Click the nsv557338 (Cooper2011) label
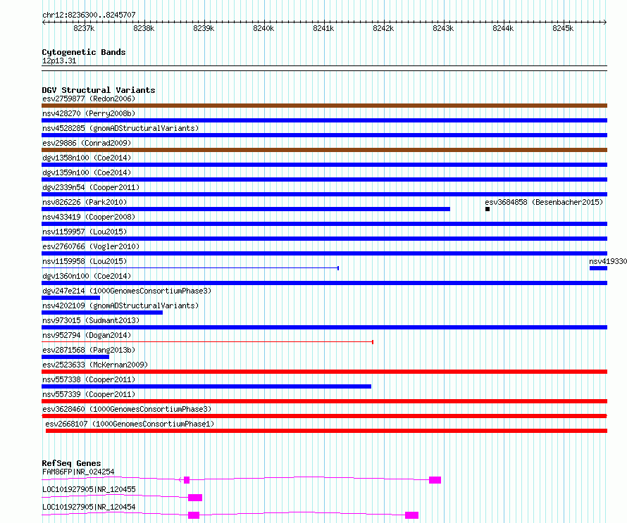Screen dimensions: 627x523 click(89, 379)
